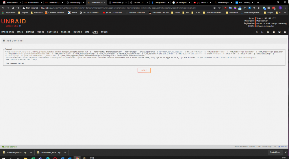Open tower-diagnostics zip from downloads bar

pos(15,152)
